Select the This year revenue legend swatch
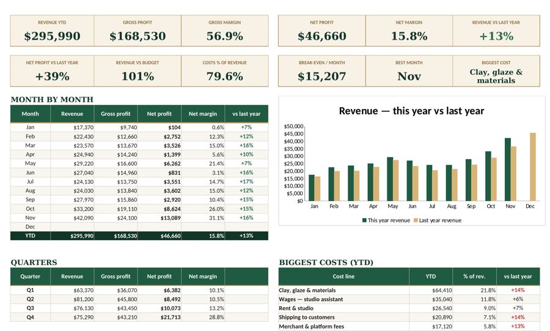550x331 pixels. pos(364,221)
